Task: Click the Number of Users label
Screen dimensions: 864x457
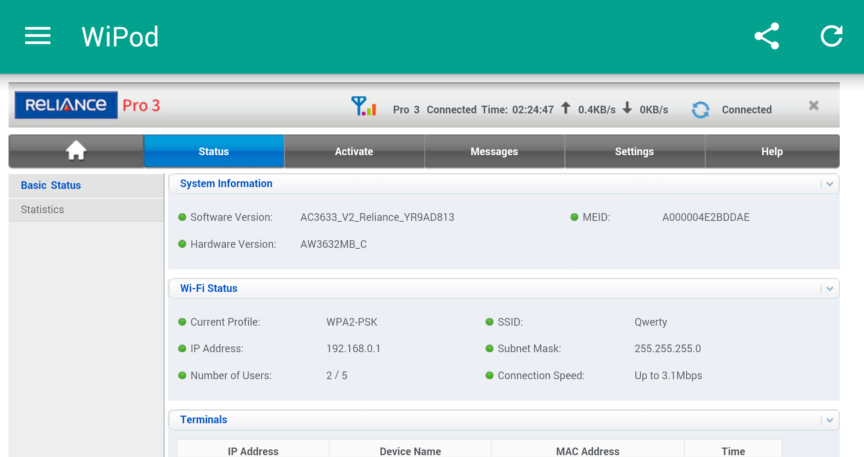Action: [231, 376]
